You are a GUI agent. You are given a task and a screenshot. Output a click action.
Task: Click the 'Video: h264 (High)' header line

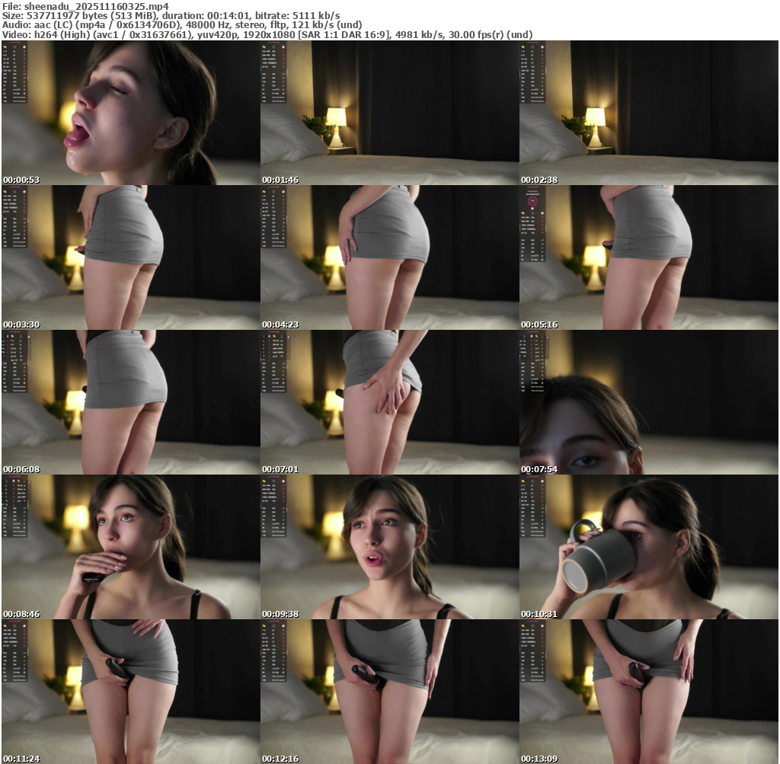267,35
